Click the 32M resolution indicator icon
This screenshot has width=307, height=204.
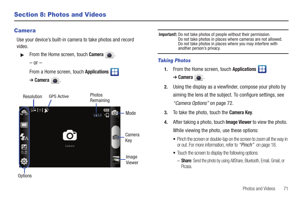click(x=33, y=110)
